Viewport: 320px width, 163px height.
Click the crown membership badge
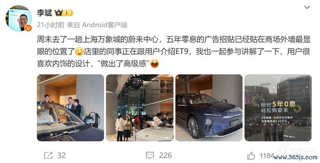pos(64,13)
